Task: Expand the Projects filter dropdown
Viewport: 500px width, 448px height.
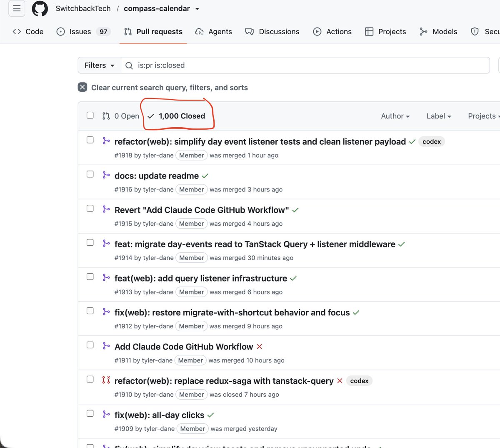Action: tap(484, 116)
